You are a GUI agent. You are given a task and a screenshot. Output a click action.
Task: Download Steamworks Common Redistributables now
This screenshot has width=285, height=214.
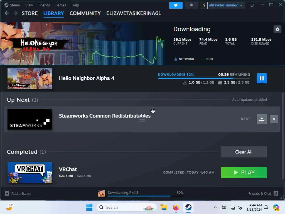[262, 119]
